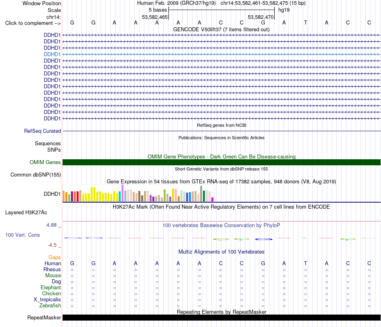Click the Layered H3K27Ac label
This screenshot has width=381, height=327.
(26, 213)
